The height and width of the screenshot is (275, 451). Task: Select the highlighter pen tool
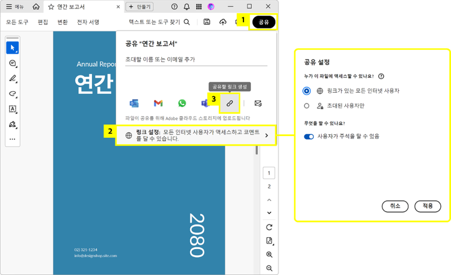(13, 78)
